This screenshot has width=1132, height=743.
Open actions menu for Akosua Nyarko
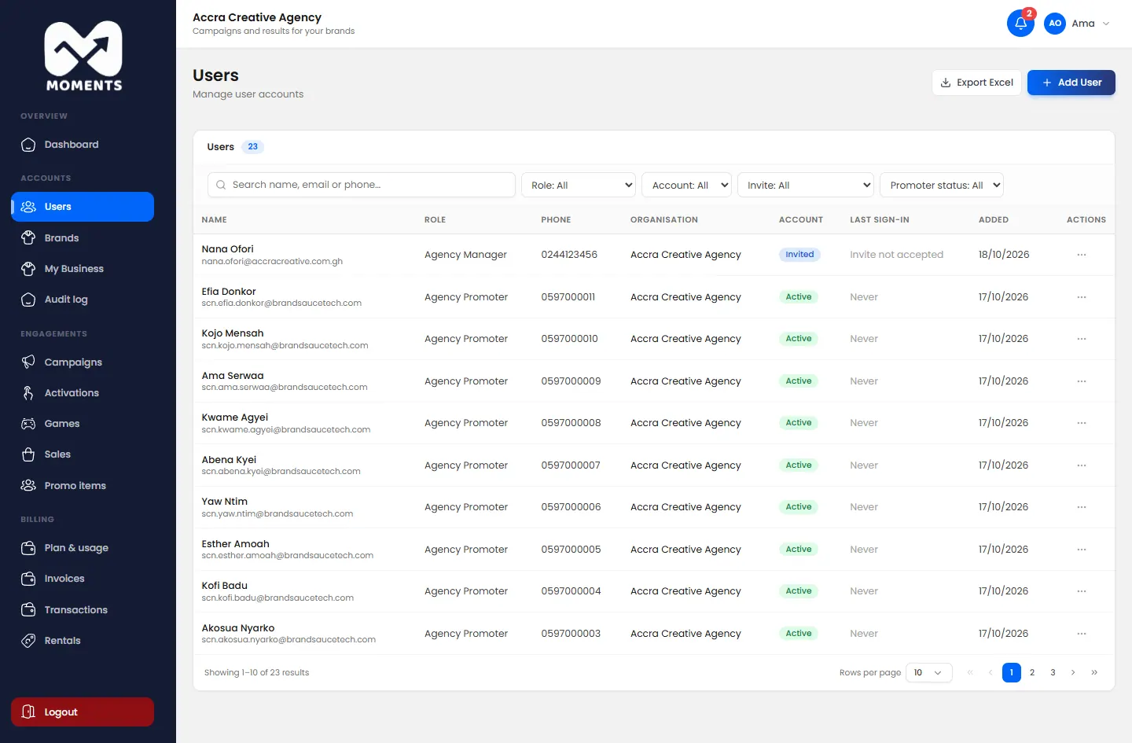pyautogui.click(x=1082, y=634)
